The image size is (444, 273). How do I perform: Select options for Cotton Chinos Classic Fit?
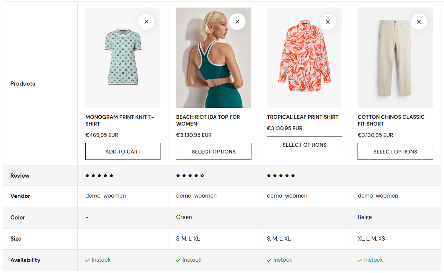(395, 152)
